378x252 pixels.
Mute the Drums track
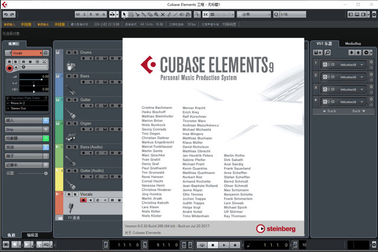click(x=69, y=52)
